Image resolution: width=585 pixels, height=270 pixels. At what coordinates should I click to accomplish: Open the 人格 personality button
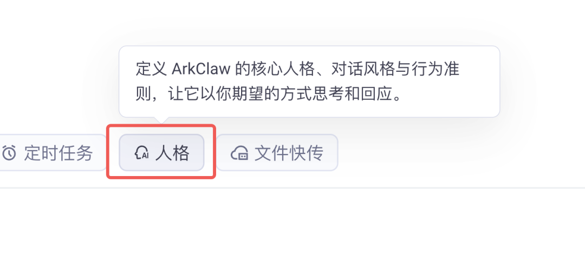tap(161, 152)
